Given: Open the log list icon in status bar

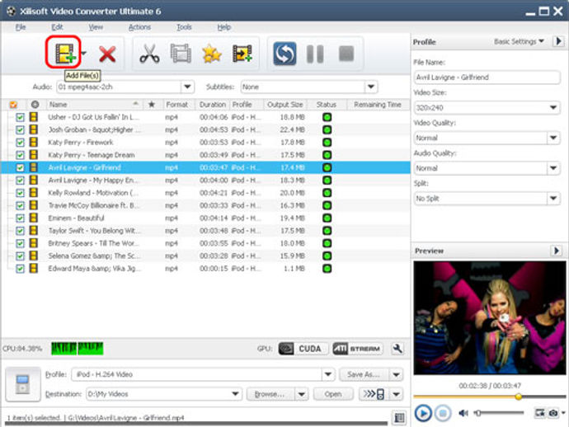Looking at the screenshot, I should pyautogui.click(x=399, y=418).
